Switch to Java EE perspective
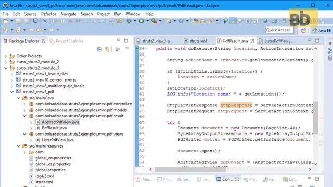 (322, 30)
